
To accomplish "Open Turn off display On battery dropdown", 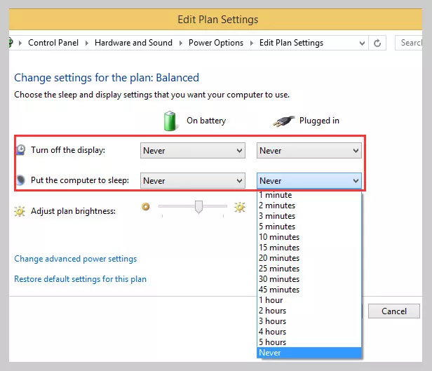I will [x=193, y=150].
